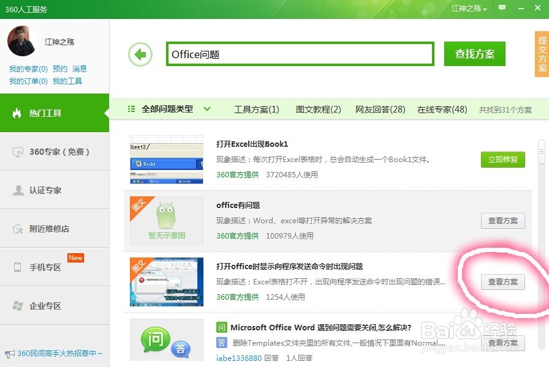The height and width of the screenshot is (367, 549).
Task: Click the phone icon beside 手机专区
Action: (x=17, y=267)
